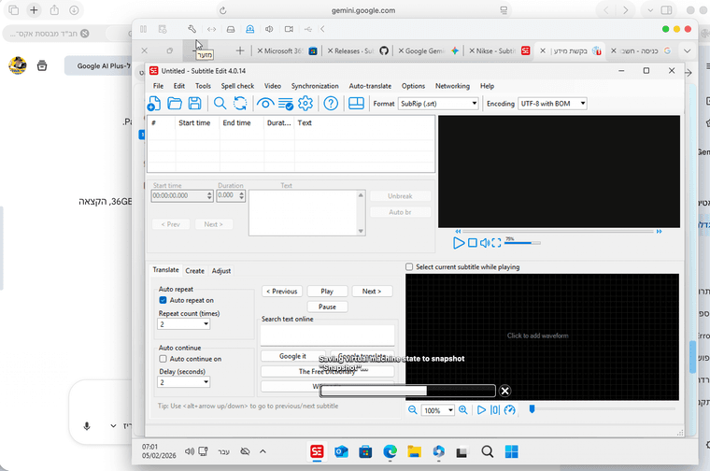
Task: Open a subtitle file with the folder icon
Action: [175, 104]
